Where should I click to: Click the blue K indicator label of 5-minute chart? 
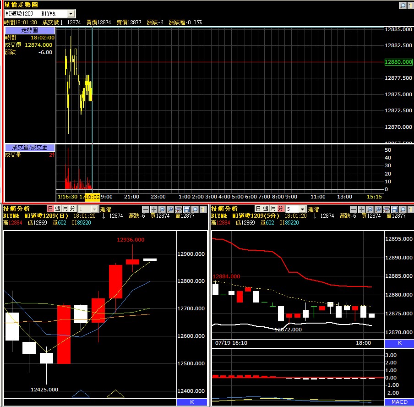tap(399, 343)
